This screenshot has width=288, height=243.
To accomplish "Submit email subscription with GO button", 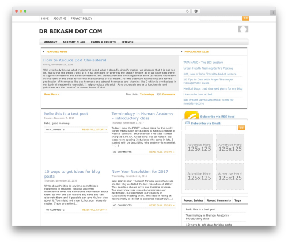I will (241, 128).
